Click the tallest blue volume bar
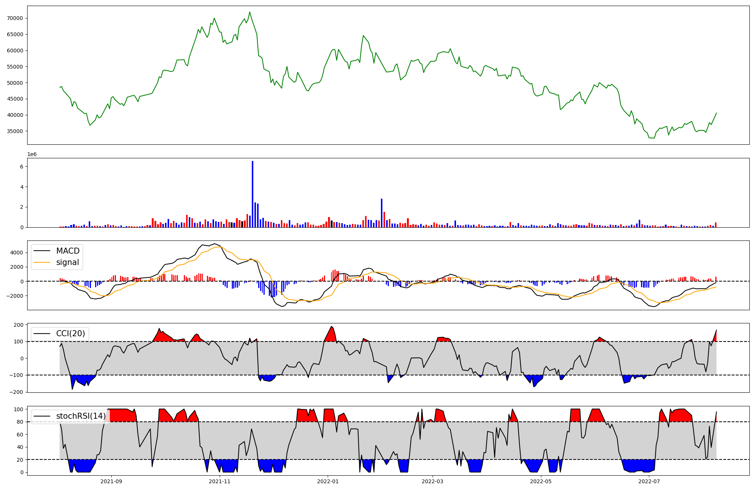The image size is (755, 490). [x=253, y=194]
